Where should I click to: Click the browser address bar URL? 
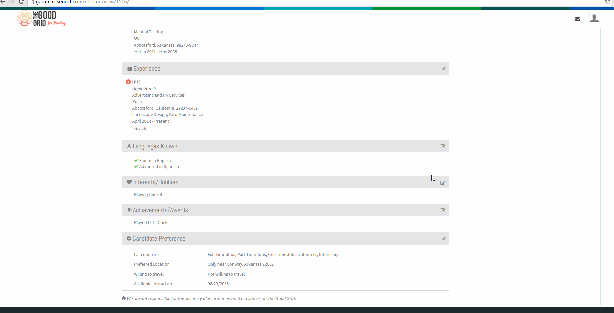[x=82, y=2]
